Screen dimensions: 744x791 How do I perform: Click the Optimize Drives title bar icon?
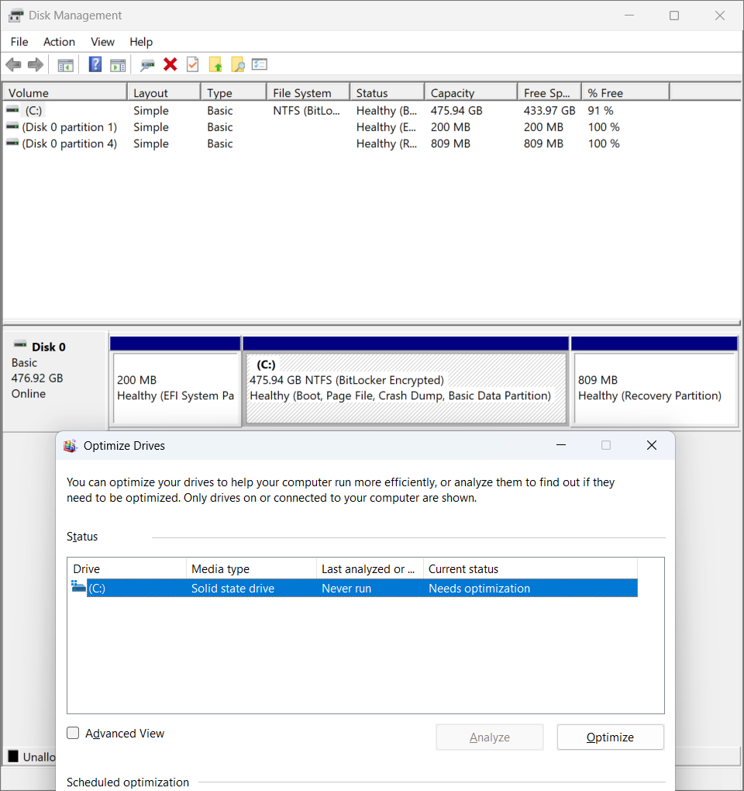[x=70, y=446]
